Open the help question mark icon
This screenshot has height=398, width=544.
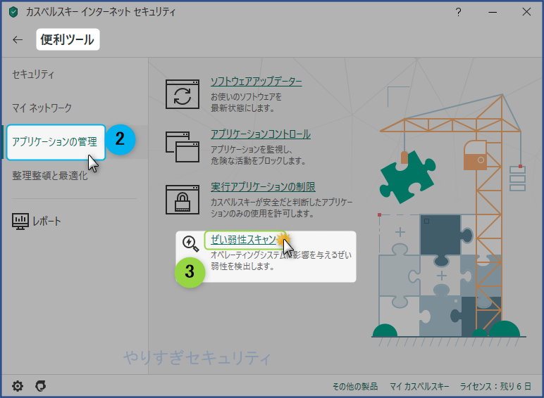(458, 13)
